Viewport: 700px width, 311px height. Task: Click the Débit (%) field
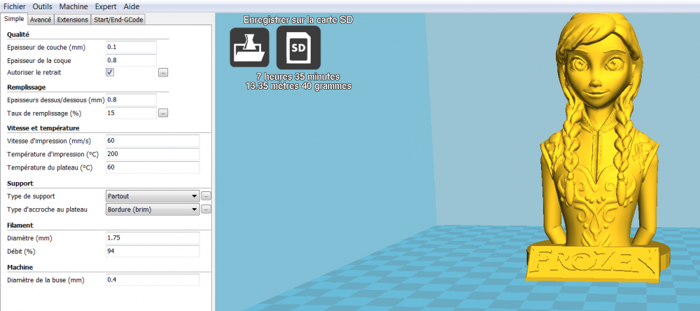coord(153,251)
